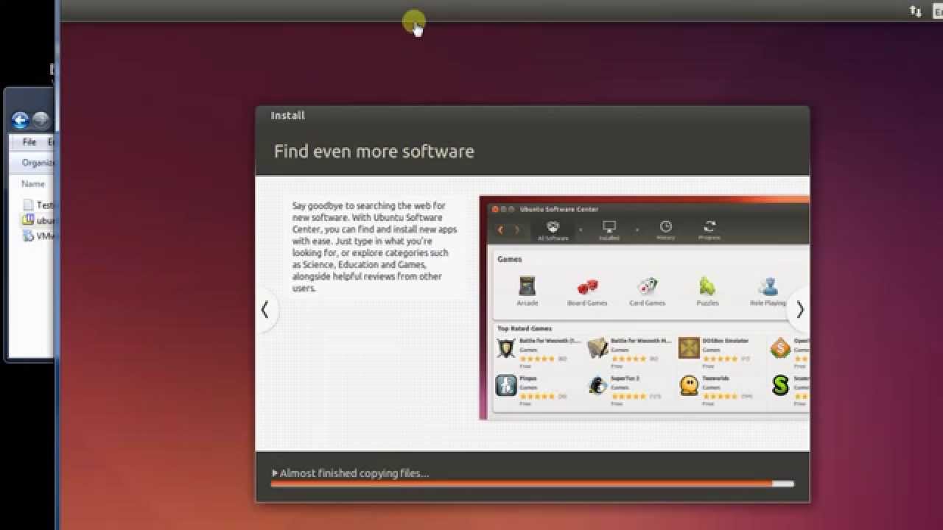The width and height of the screenshot is (943, 530).
Task: Click the Ubuntu Software Center slide screenshot
Action: coord(645,308)
